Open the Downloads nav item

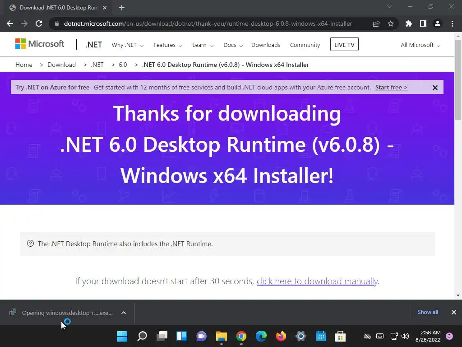(x=266, y=45)
